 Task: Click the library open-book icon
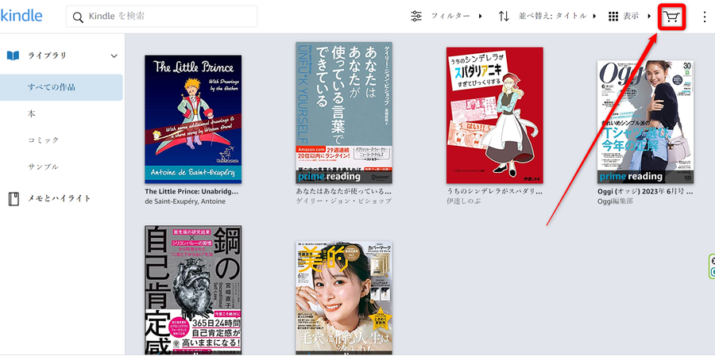pos(13,56)
